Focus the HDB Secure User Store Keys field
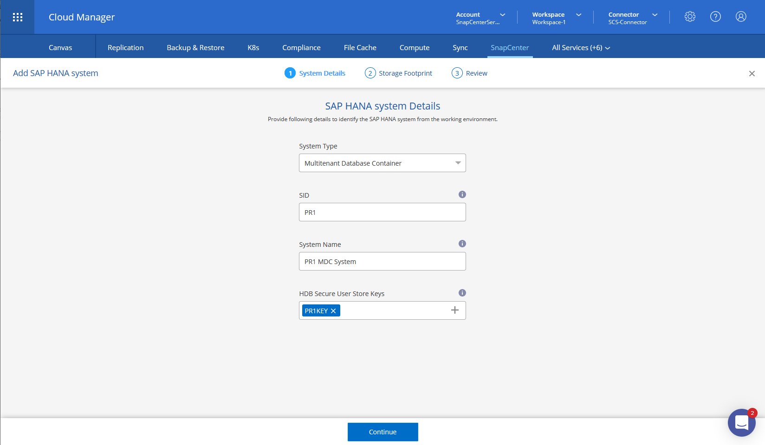Viewport: 765px width, 445px height. tap(382, 310)
